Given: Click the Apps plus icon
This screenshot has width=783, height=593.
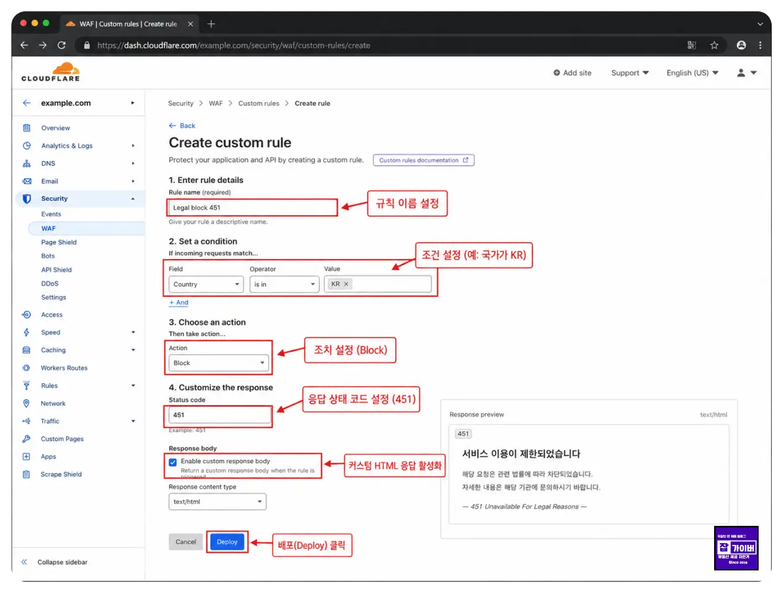Looking at the screenshot, I should pos(26,456).
